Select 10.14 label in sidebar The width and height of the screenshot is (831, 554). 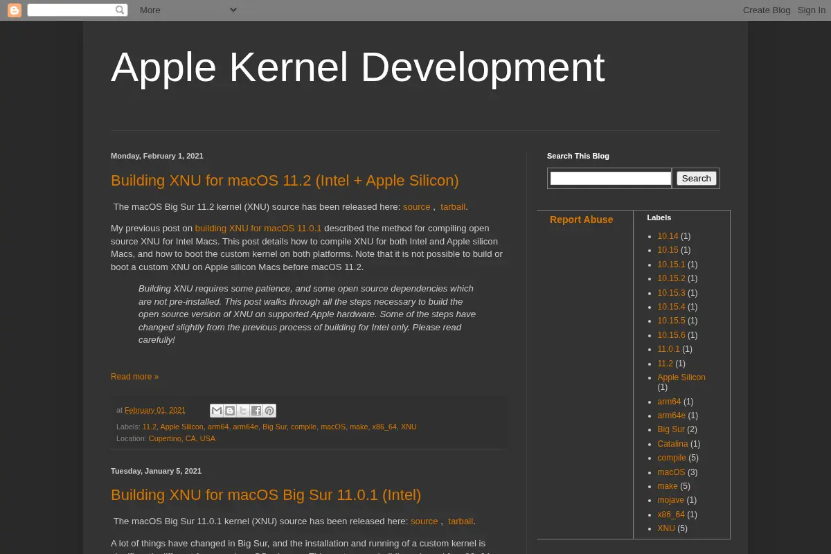668,236
